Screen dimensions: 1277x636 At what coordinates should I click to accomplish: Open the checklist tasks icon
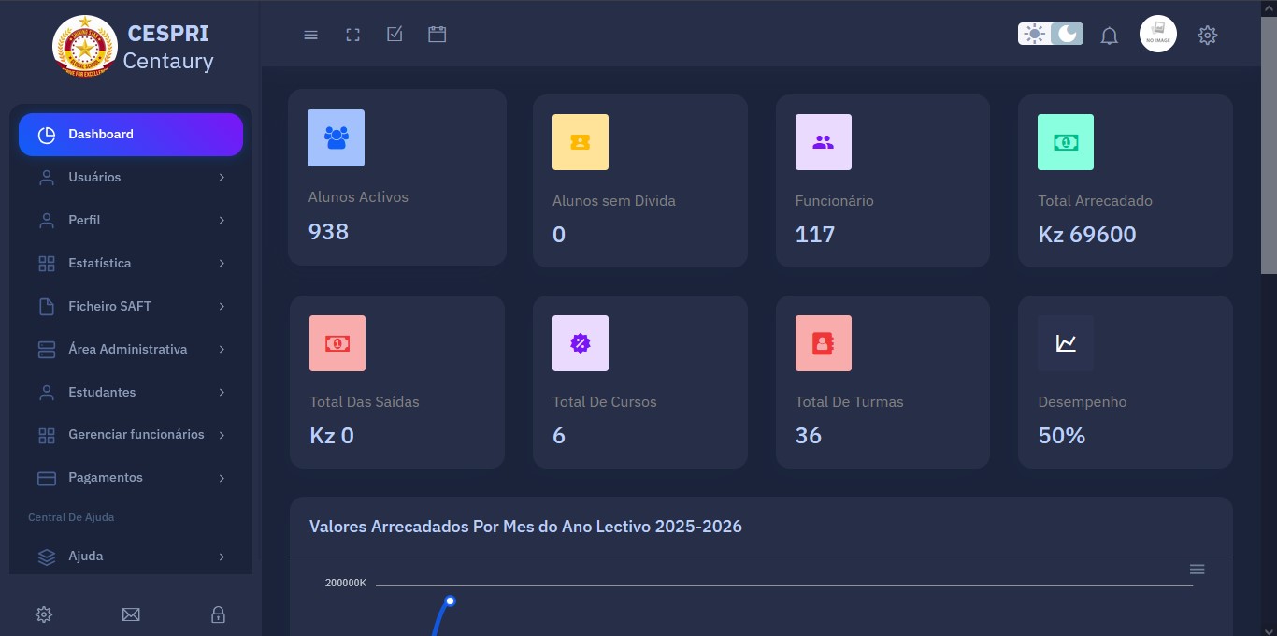[395, 35]
